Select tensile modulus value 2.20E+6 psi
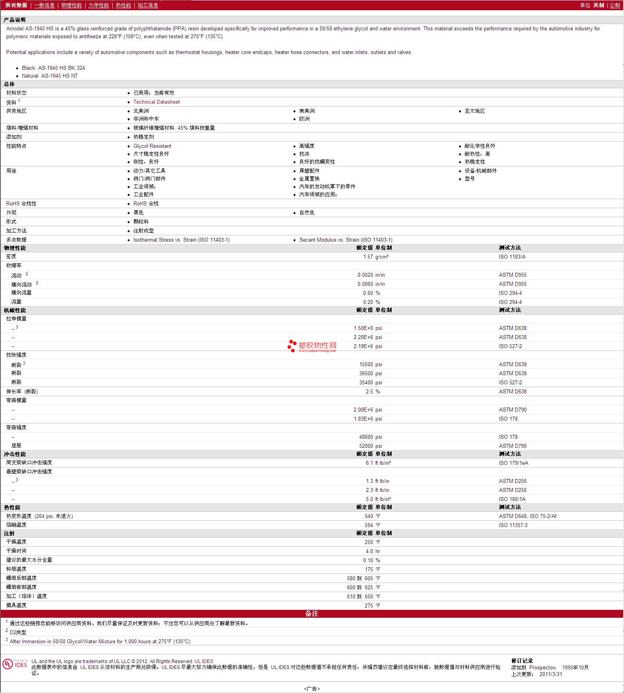The image size is (624, 693). [368, 337]
